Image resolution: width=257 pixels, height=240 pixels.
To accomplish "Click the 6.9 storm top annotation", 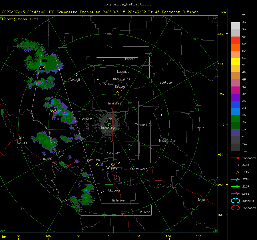I will click(x=42, y=68).
